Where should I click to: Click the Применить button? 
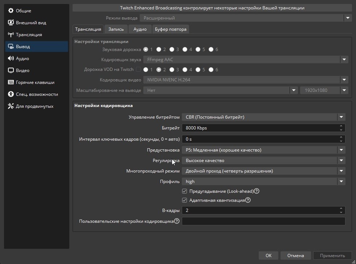[x=332, y=255]
